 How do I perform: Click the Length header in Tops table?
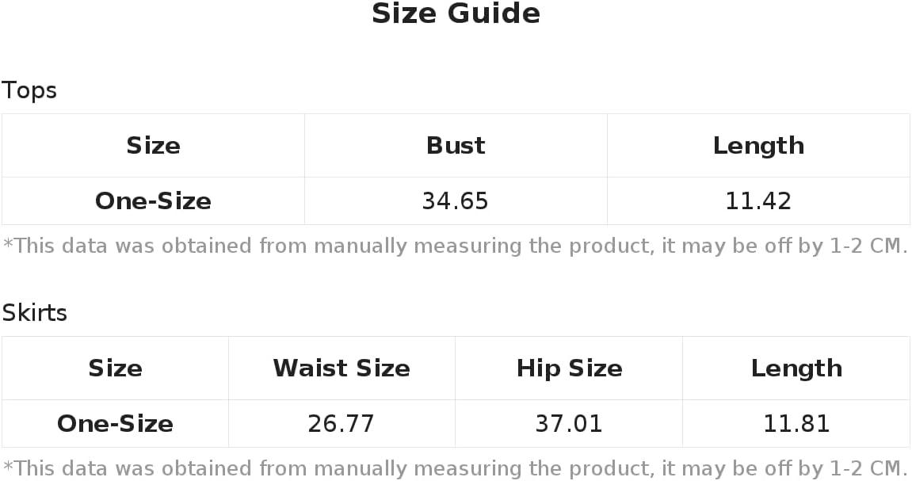tap(758, 146)
